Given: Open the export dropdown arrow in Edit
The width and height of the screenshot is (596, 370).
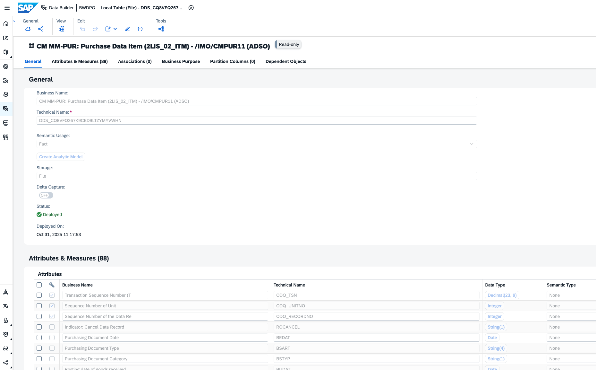Looking at the screenshot, I should (x=115, y=29).
